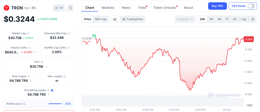Click the Profile score progress bar
Viewport: 260px width, 112px height.
pyautogui.click(x=56, y=104)
